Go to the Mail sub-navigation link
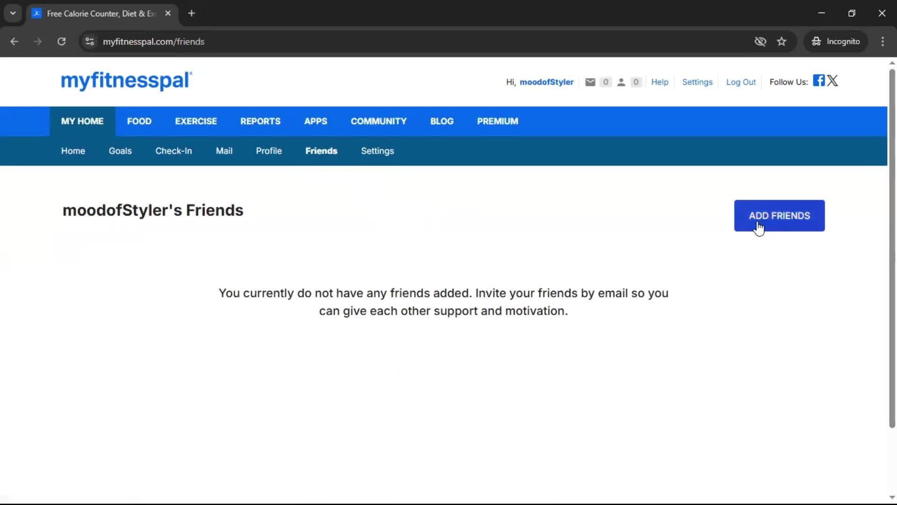897x505 pixels. tap(224, 151)
